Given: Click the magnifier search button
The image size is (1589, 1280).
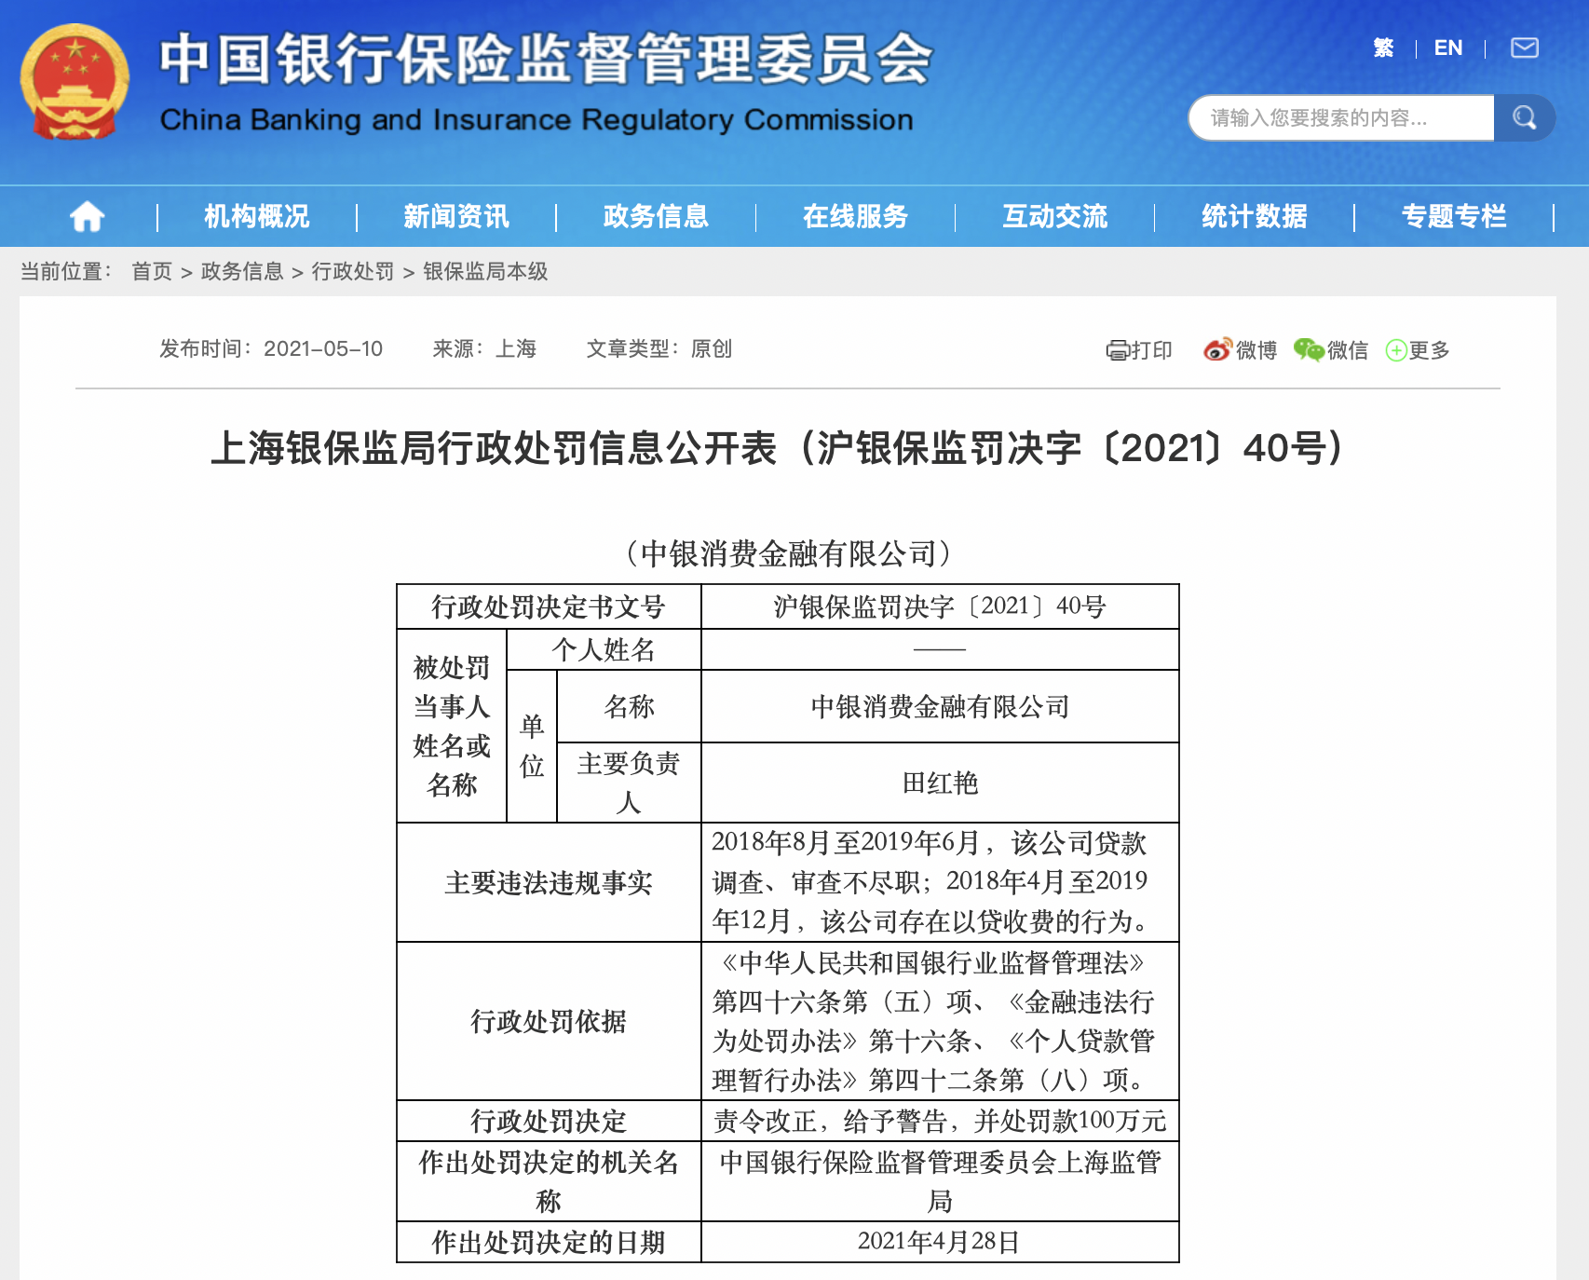Looking at the screenshot, I should pos(1524,118).
